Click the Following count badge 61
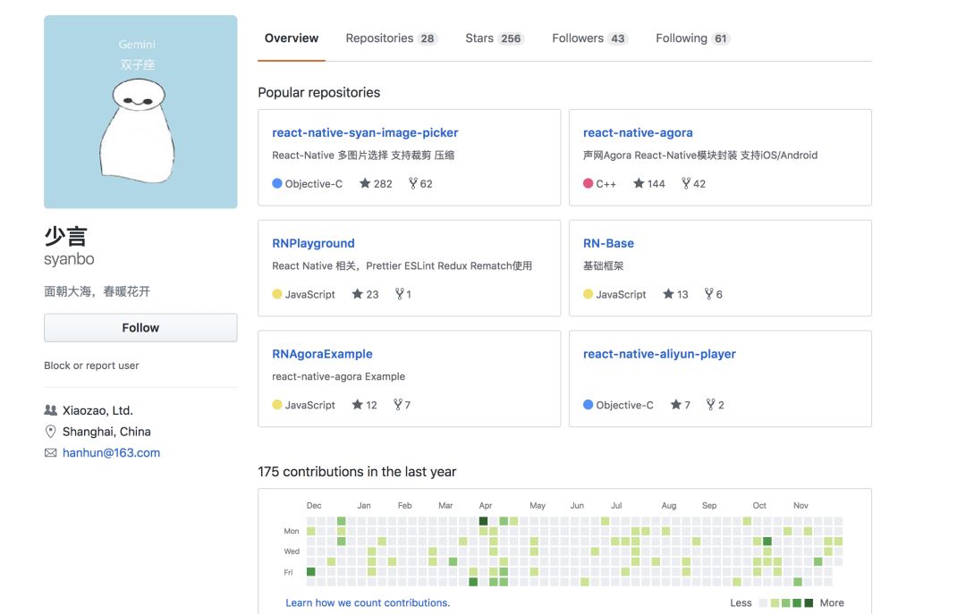Image resolution: width=966 pixels, height=614 pixels. coord(720,38)
